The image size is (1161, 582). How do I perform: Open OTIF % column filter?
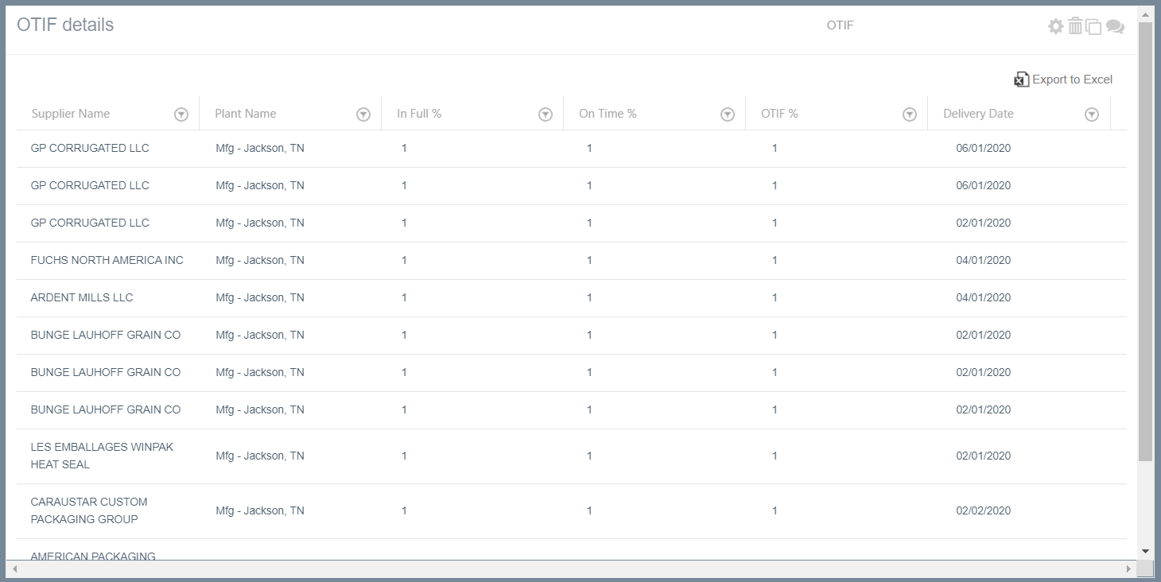910,114
